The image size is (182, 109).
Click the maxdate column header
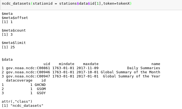91,64
